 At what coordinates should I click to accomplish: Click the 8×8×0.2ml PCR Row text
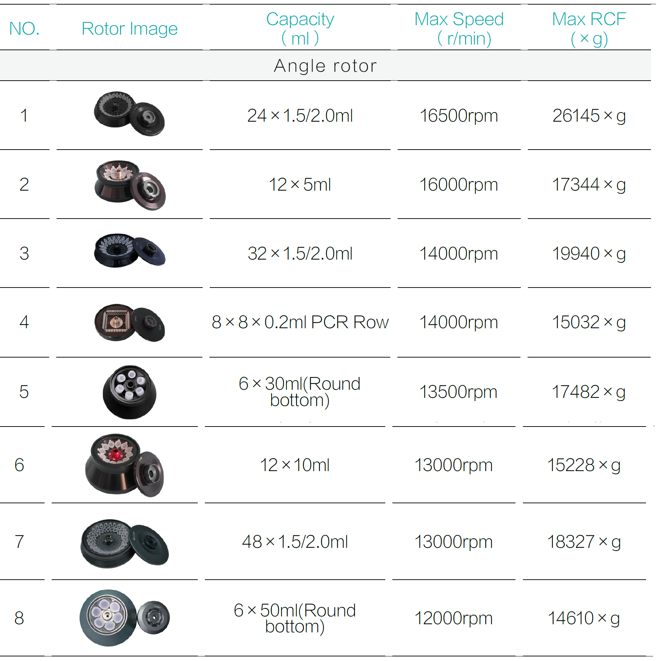coord(300,322)
